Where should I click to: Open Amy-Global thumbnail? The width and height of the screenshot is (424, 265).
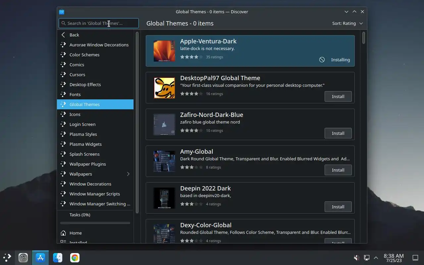[164, 161]
